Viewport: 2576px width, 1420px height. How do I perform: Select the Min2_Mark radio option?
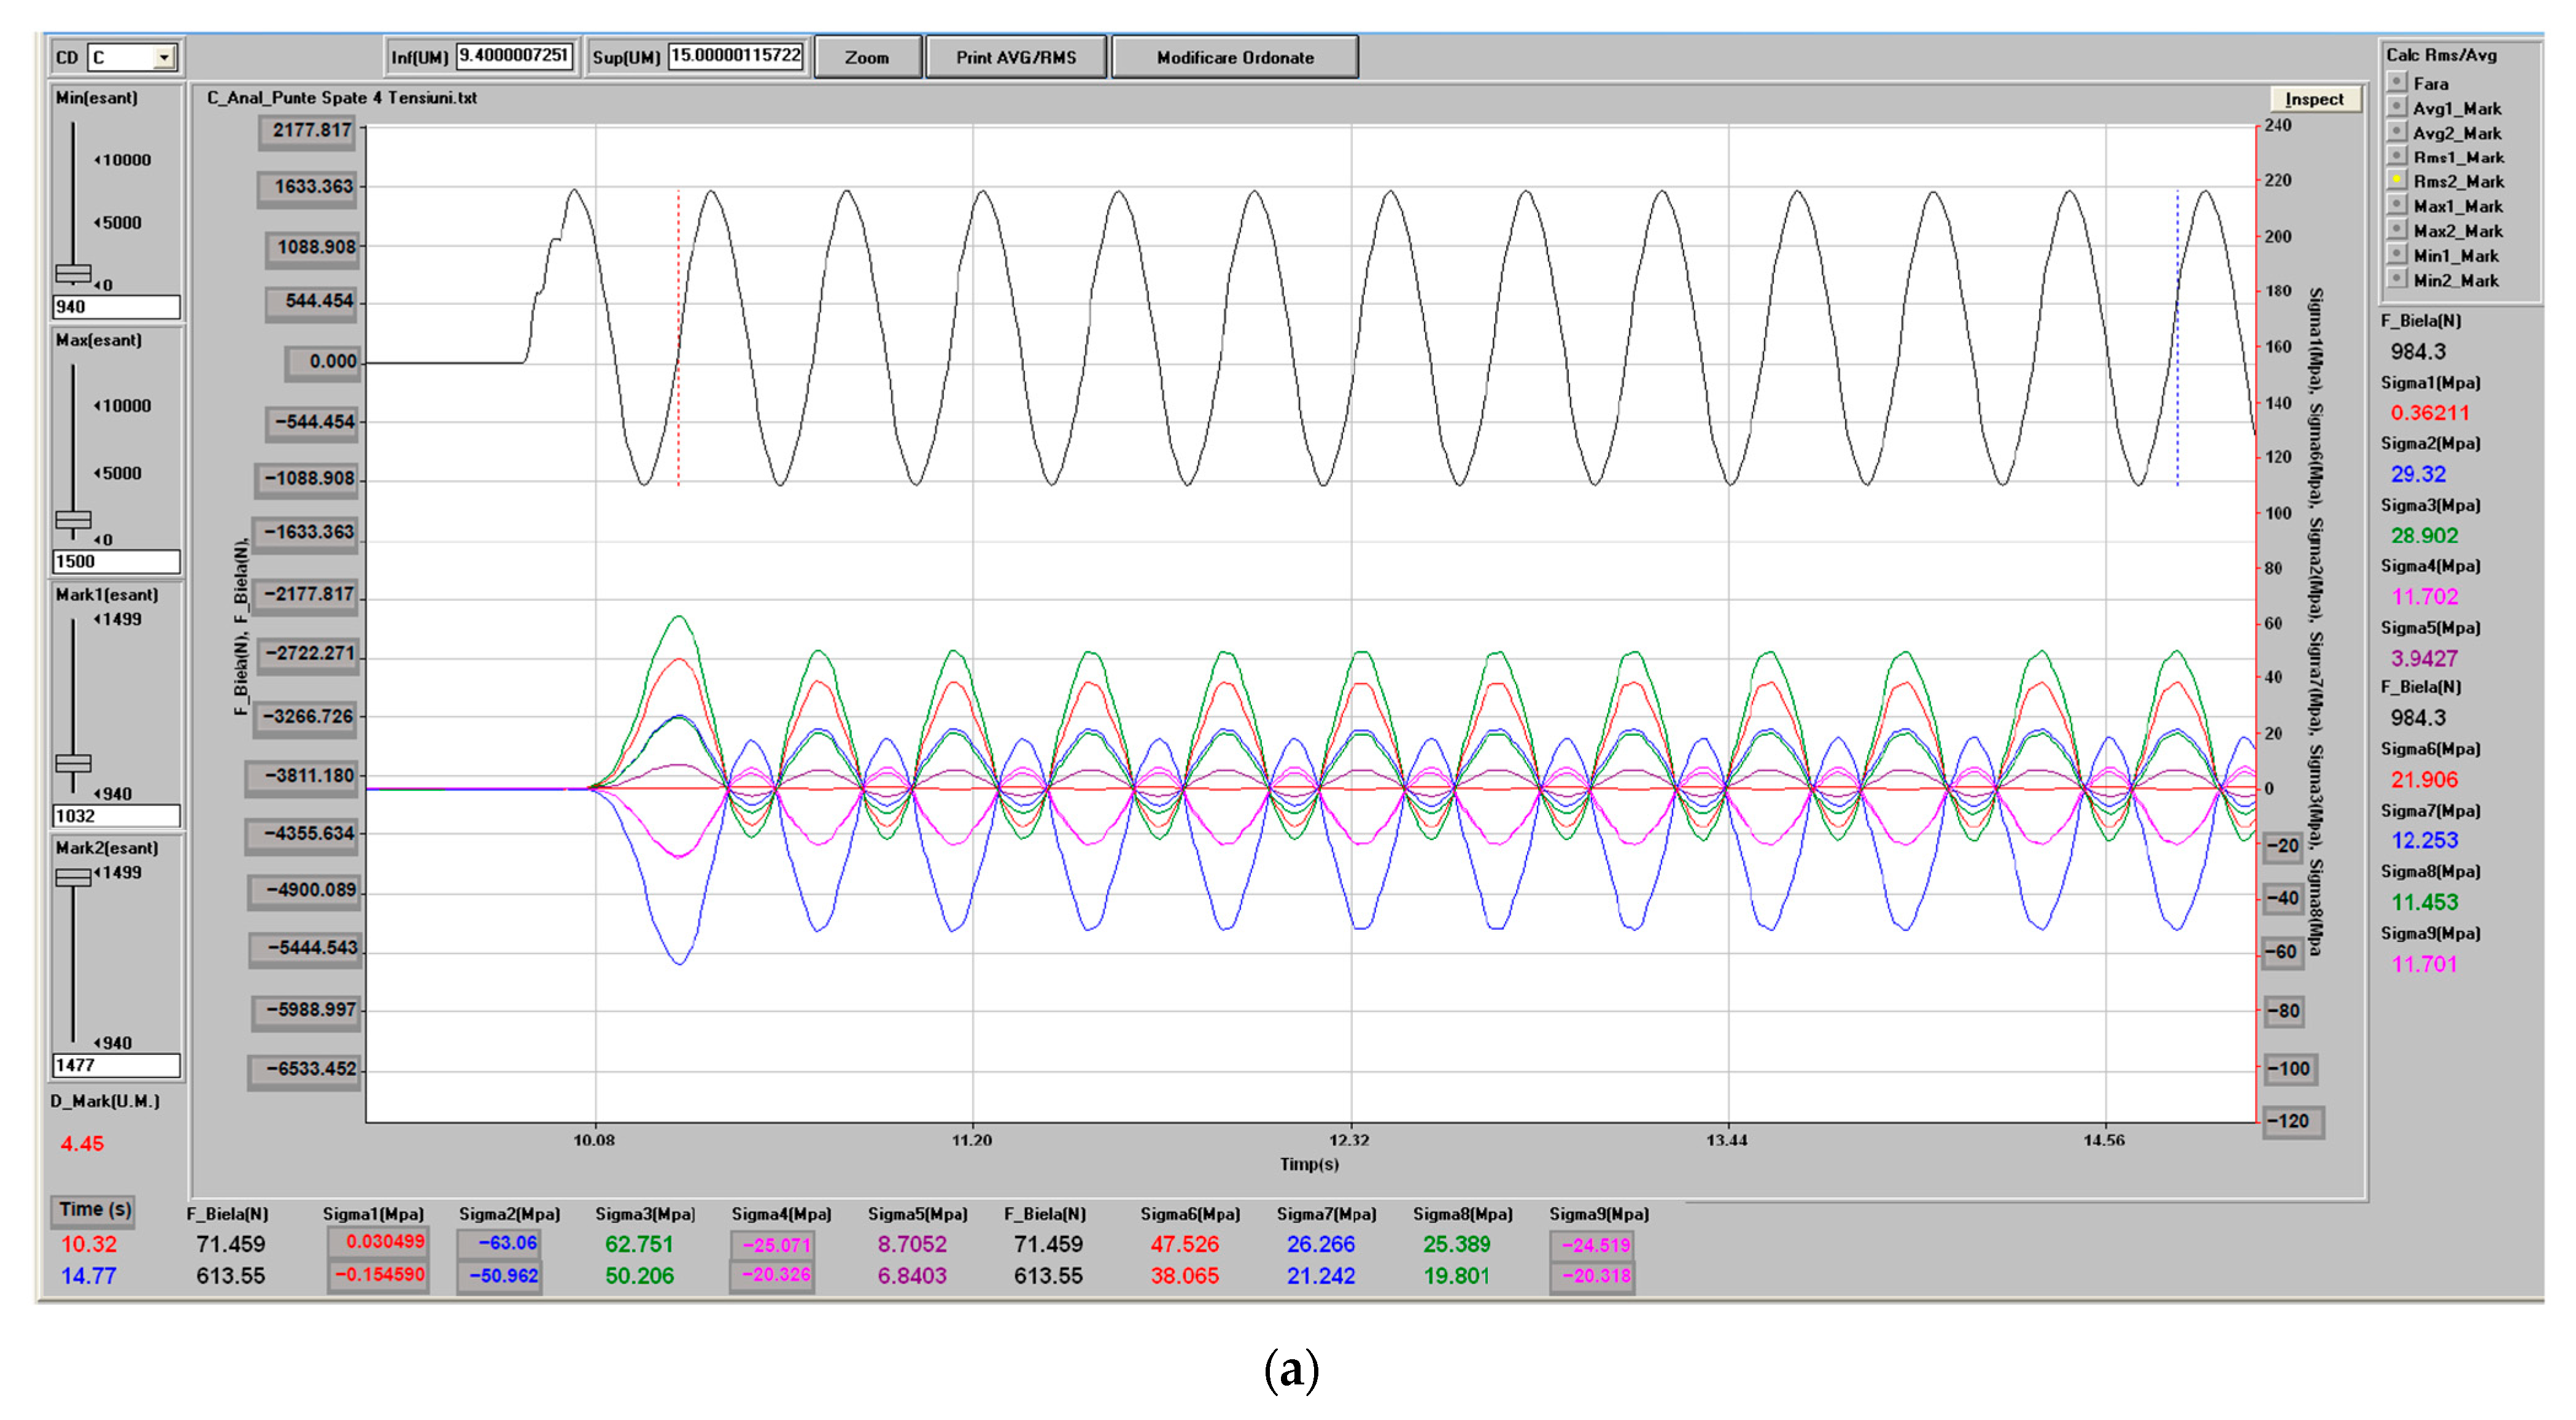pos(2396,279)
